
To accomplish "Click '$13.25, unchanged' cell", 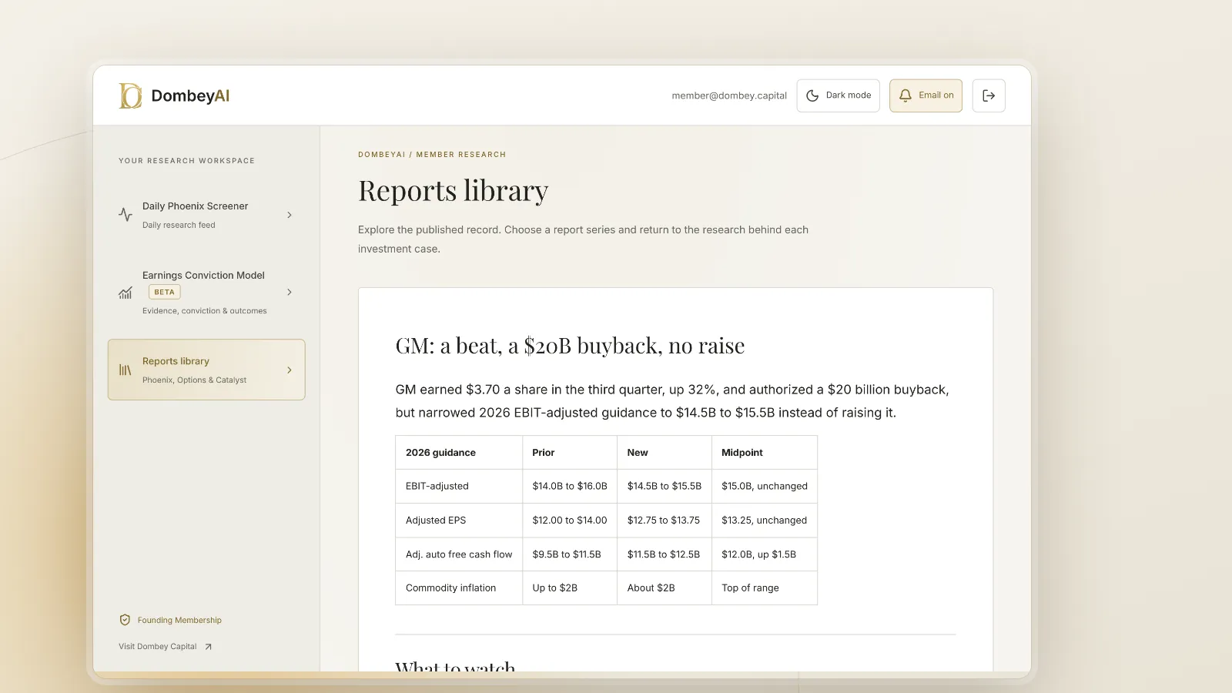I will [x=765, y=521].
